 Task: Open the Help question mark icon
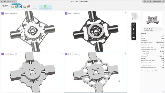click(x=163, y=2)
